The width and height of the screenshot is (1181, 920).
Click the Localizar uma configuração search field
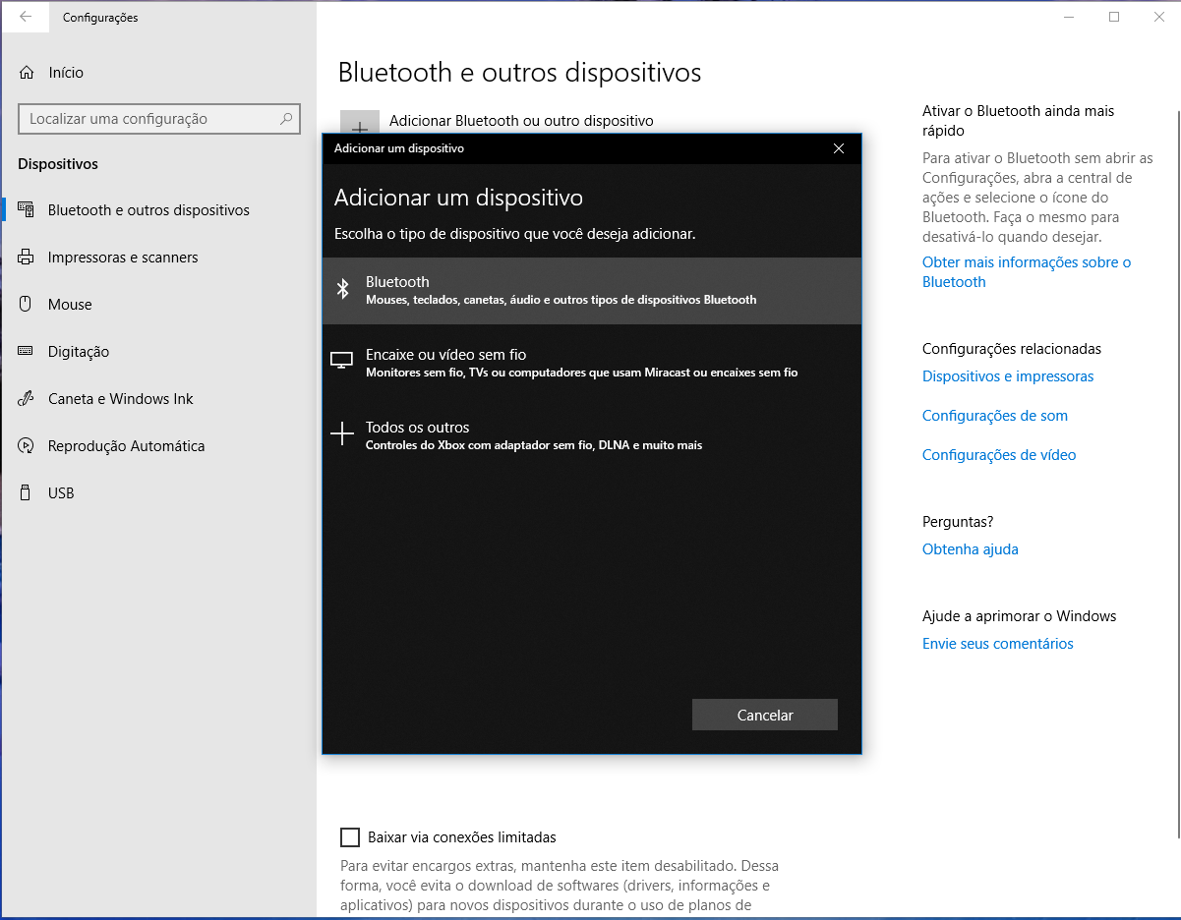click(x=159, y=119)
